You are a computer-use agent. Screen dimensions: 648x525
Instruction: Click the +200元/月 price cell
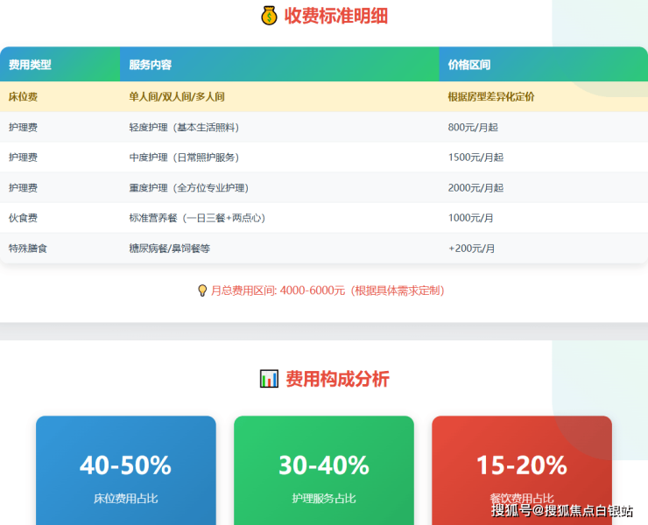click(x=472, y=248)
